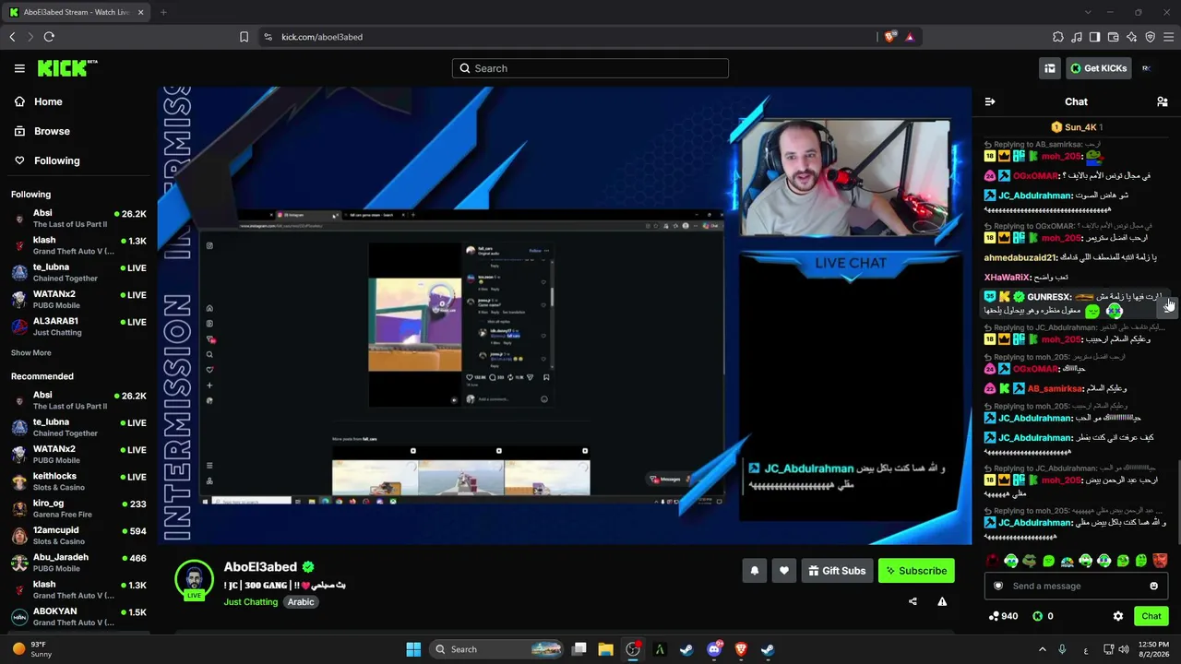
Task: Open AboEl3abed channel avatar with LIVE badge
Action: [194, 580]
